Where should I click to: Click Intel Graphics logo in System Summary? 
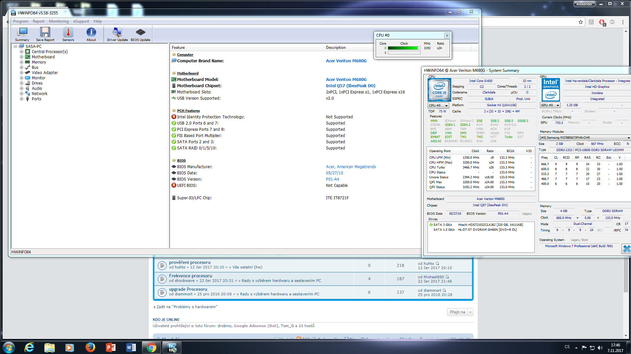[x=551, y=90]
